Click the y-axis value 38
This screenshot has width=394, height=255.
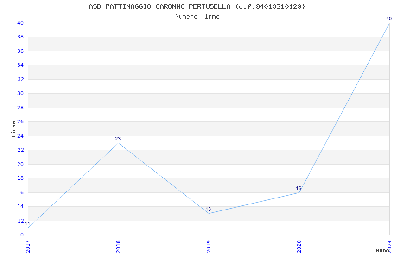pyautogui.click(x=20, y=37)
